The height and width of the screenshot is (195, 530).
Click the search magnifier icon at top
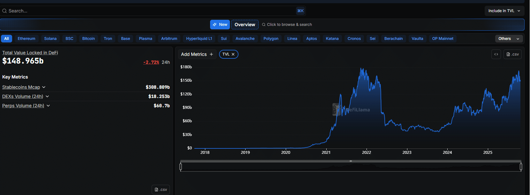pyautogui.click(x=4, y=11)
